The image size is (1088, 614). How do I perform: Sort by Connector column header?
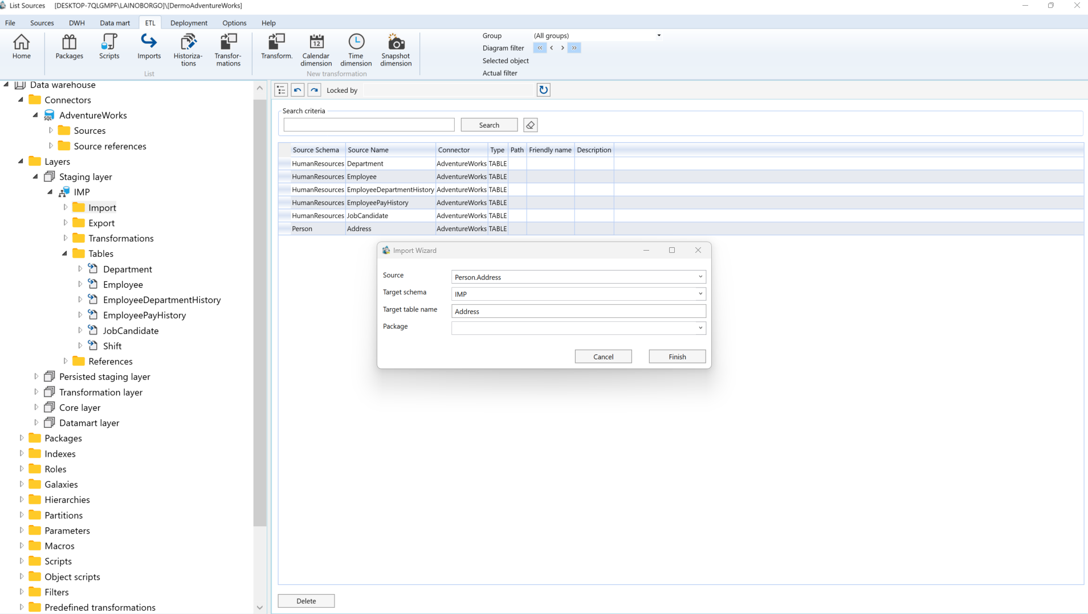462,150
